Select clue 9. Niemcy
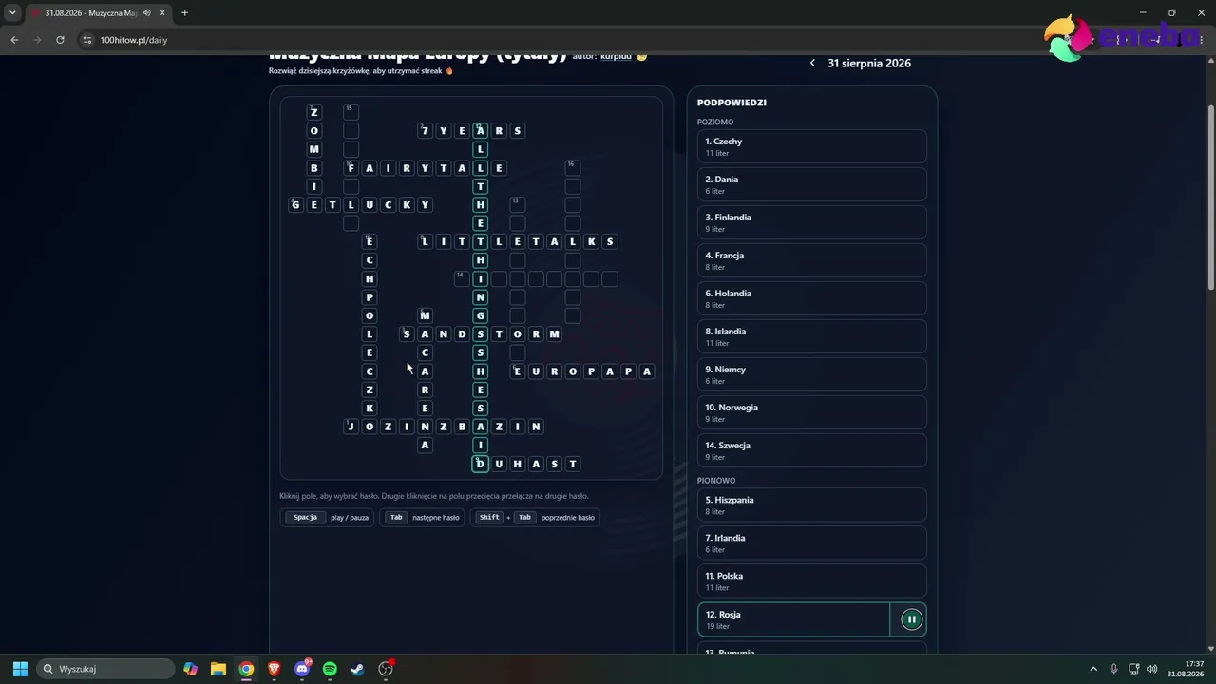The width and height of the screenshot is (1216, 684). (812, 374)
